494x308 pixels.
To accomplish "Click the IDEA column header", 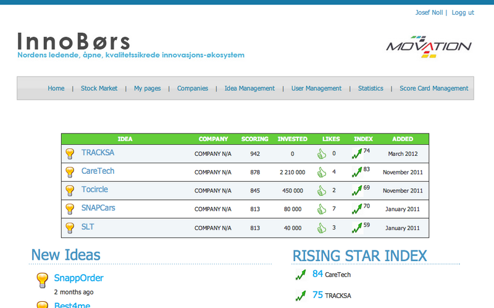I will pyautogui.click(x=125, y=139).
